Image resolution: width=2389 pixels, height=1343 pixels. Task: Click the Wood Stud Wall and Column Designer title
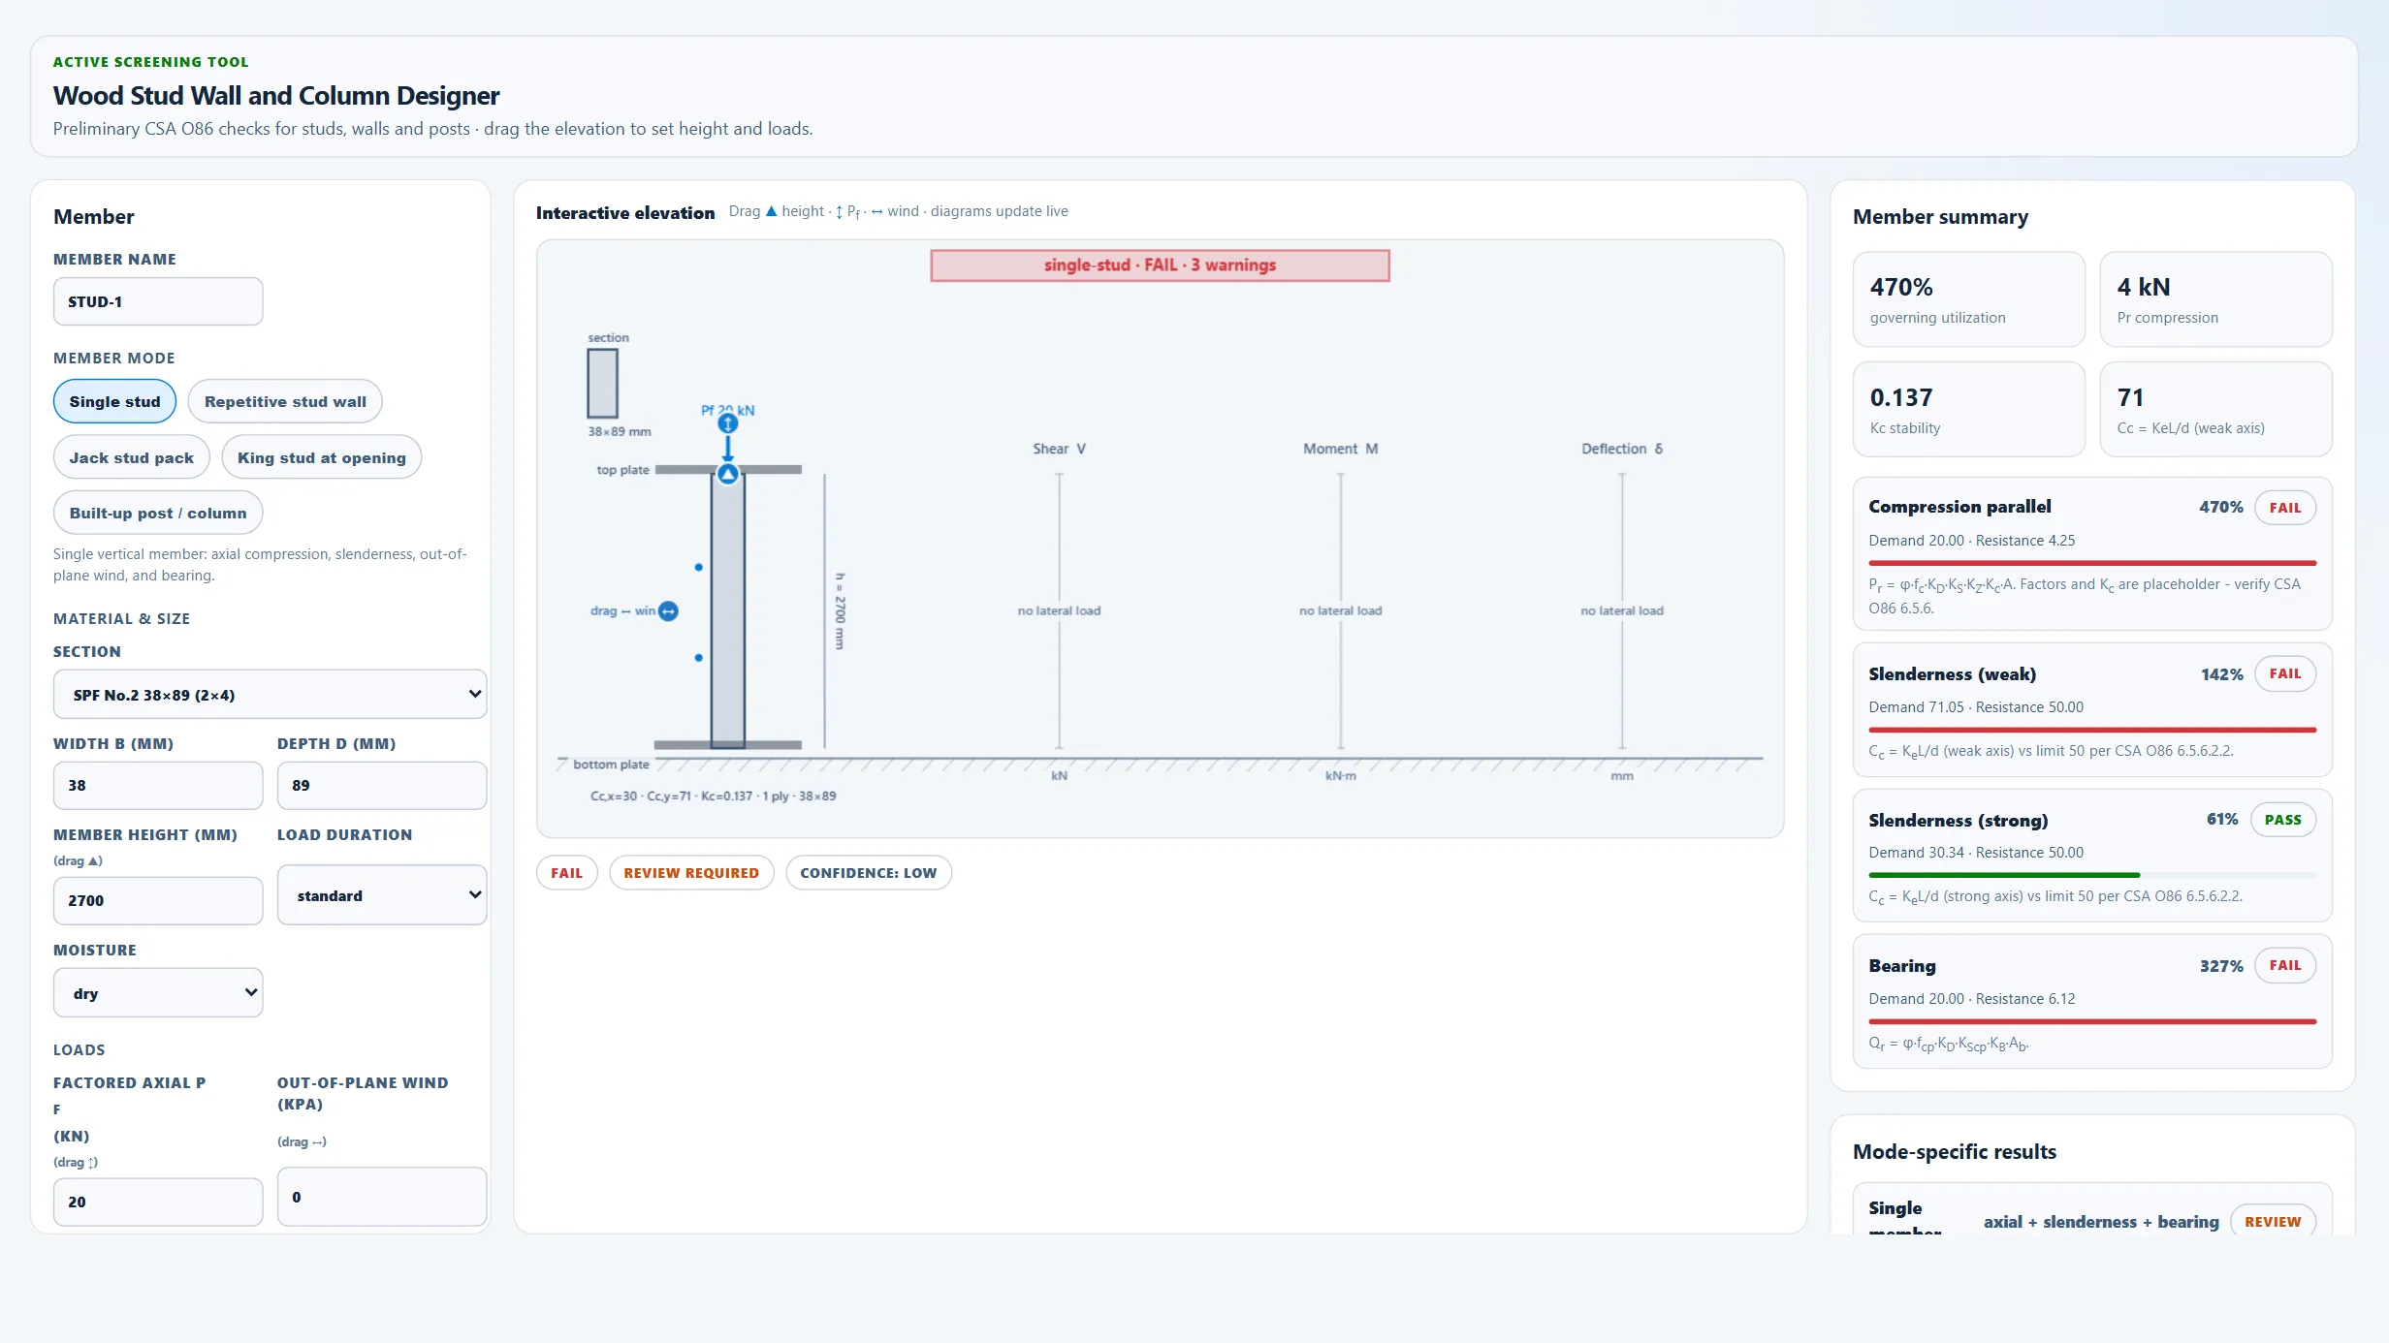point(276,95)
